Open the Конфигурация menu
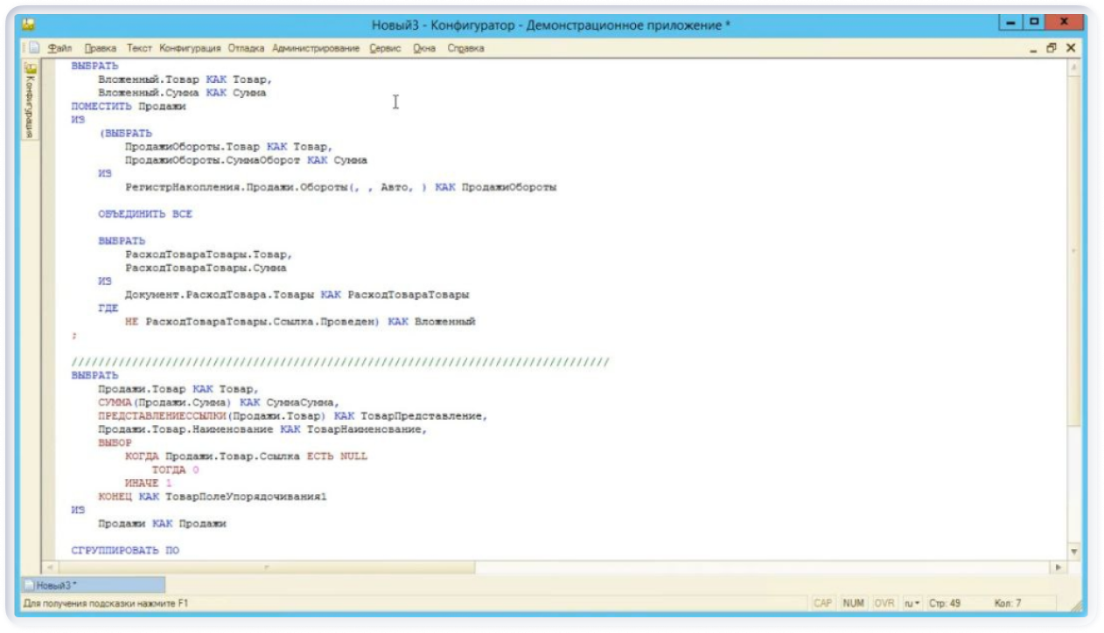The width and height of the screenshot is (1104, 633). pos(190,48)
